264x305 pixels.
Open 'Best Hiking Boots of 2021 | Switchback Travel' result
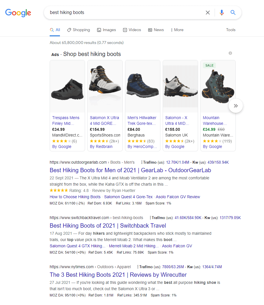tap(108, 226)
